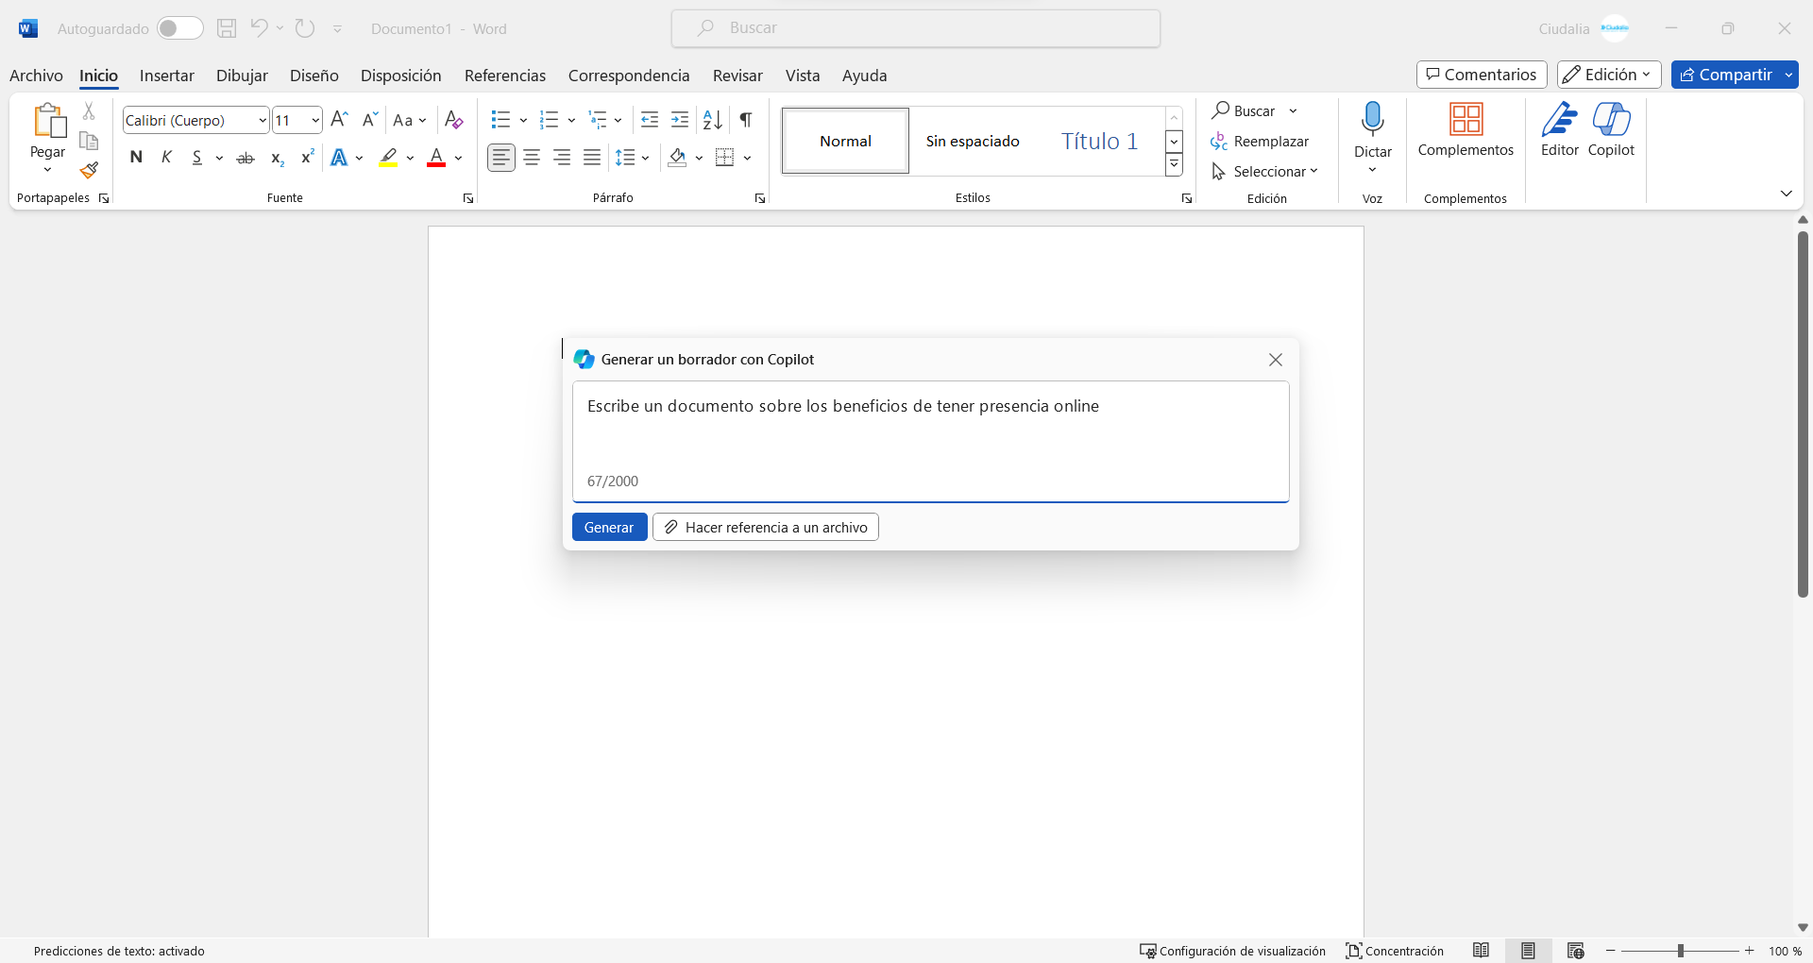Click Hacer referencia a un archivo
1813x963 pixels.
point(766,527)
